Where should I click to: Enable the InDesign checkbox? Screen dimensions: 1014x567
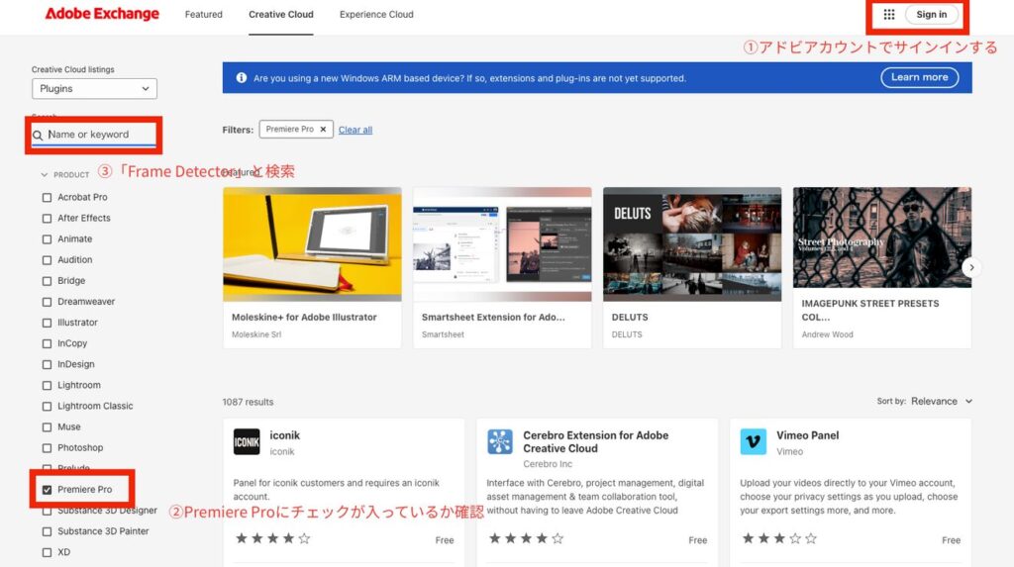point(47,364)
